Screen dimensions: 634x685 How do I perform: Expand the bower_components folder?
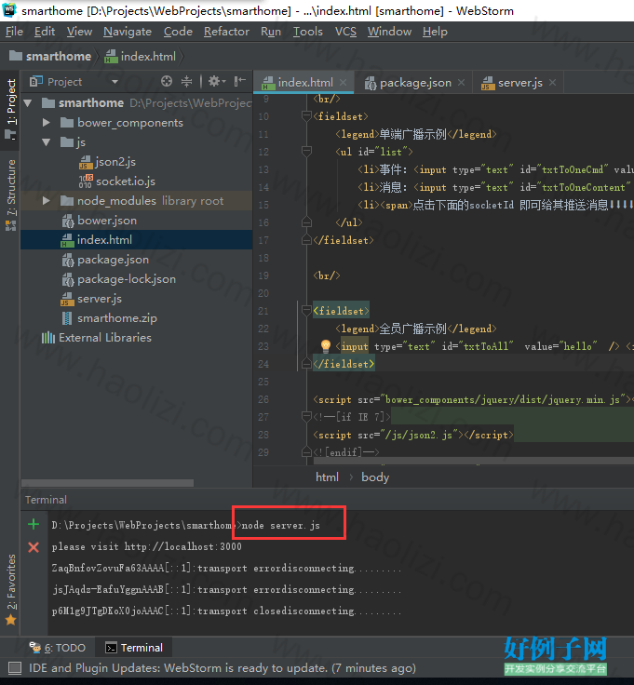point(46,123)
